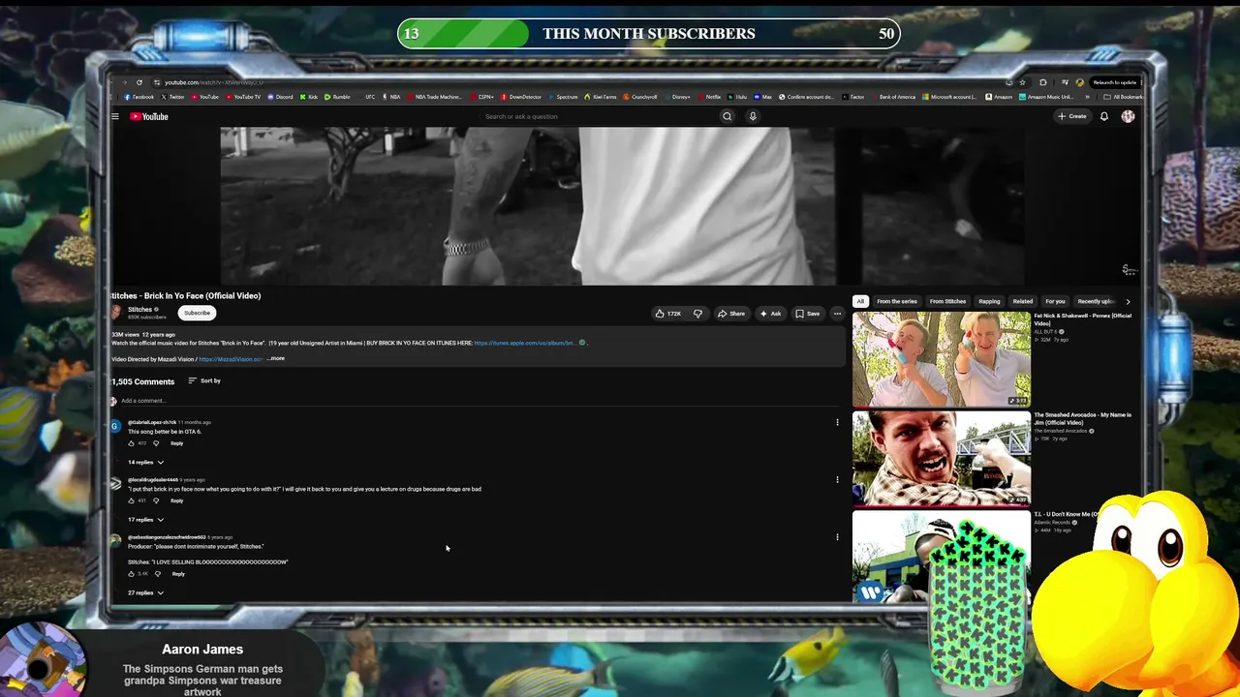Dislike the sebastiangonzalez producer comment

158,574
